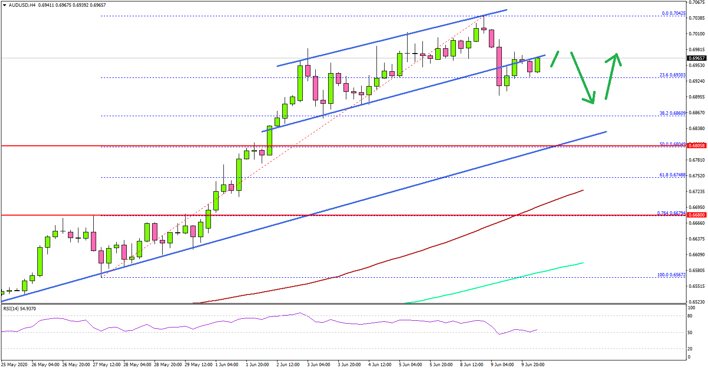This screenshot has width=708, height=370.
Task: Select the green downward arrow annotation
Action: point(581,79)
